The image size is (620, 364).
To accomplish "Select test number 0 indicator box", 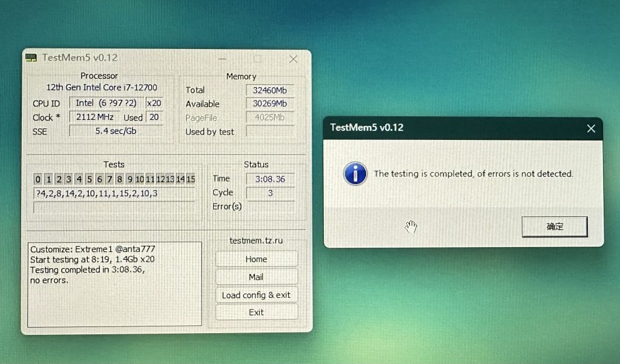I will pos(38,179).
